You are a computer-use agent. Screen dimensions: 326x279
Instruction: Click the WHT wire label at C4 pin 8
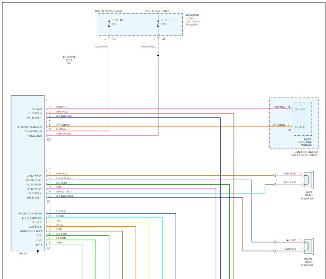pyautogui.click(x=59, y=243)
